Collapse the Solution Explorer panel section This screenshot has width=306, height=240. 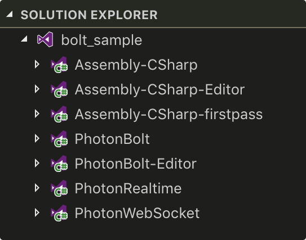[10, 15]
